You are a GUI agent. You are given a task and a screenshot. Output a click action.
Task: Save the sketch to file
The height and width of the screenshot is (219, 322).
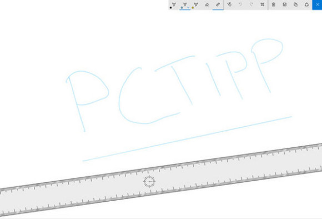285,4
